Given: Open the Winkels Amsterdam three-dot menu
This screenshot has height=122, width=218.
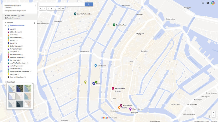Looking at the screenshot, I should tap(35, 5).
